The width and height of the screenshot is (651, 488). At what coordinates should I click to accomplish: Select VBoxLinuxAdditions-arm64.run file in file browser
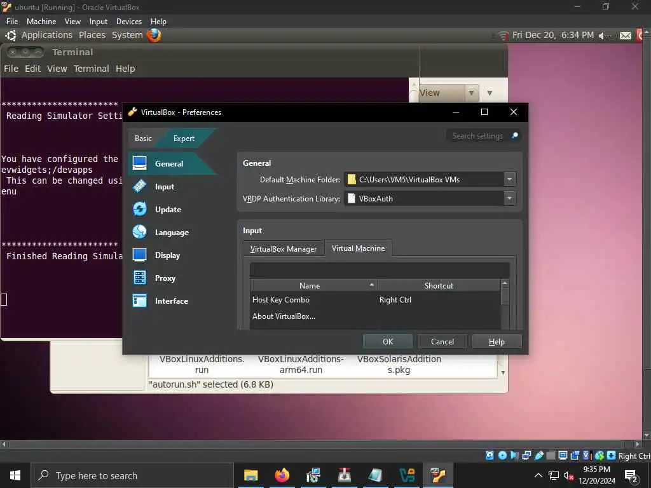301,364
